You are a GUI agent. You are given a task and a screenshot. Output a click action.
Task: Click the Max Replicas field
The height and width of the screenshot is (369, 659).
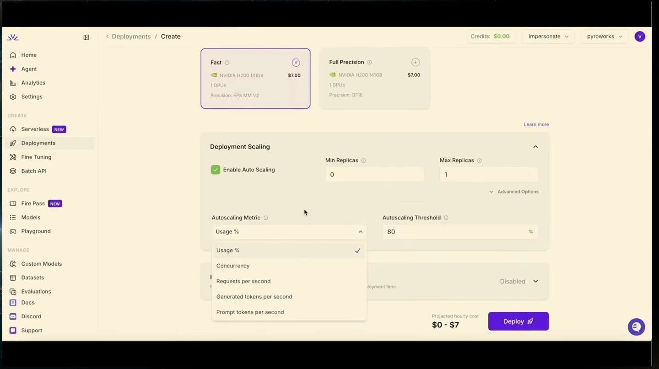489,175
